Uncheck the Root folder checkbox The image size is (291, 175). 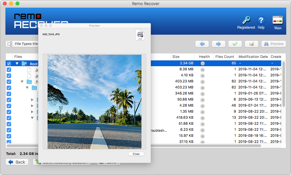pos(9,64)
